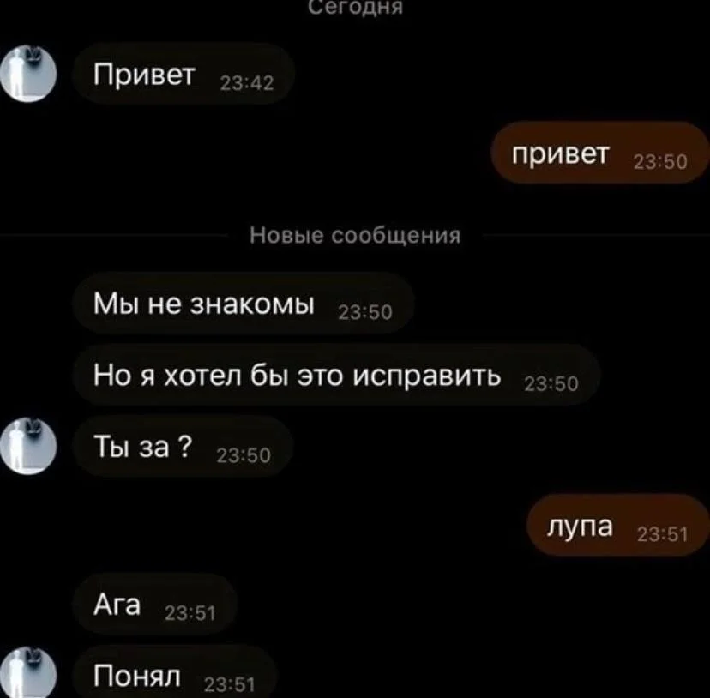Click the 23:51 timestamp on "лупа" message
Screen dimensions: 710x698
coord(663,535)
